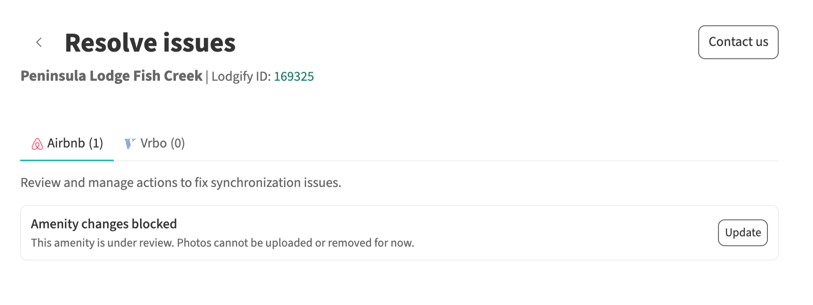Click the "Lodgify ID:" label

pyautogui.click(x=241, y=77)
